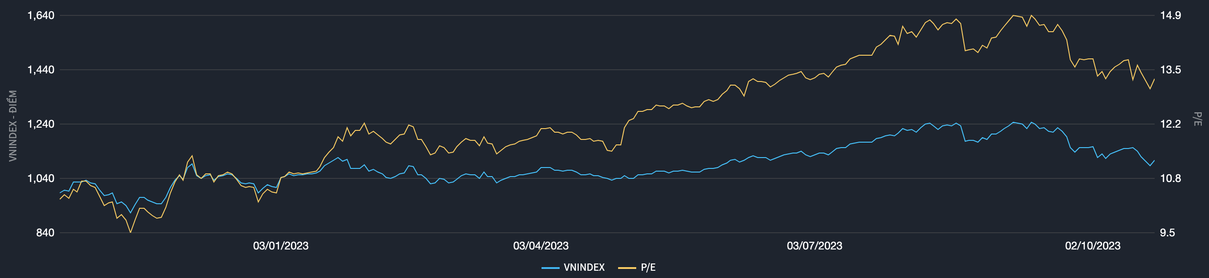This screenshot has width=1209, height=278.
Task: Pick the 03/07/2023 date on x-axis
Action: [814, 246]
